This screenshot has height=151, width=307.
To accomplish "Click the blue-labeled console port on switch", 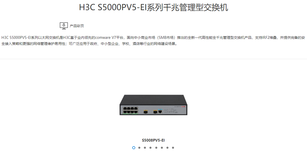I will pos(160,111).
